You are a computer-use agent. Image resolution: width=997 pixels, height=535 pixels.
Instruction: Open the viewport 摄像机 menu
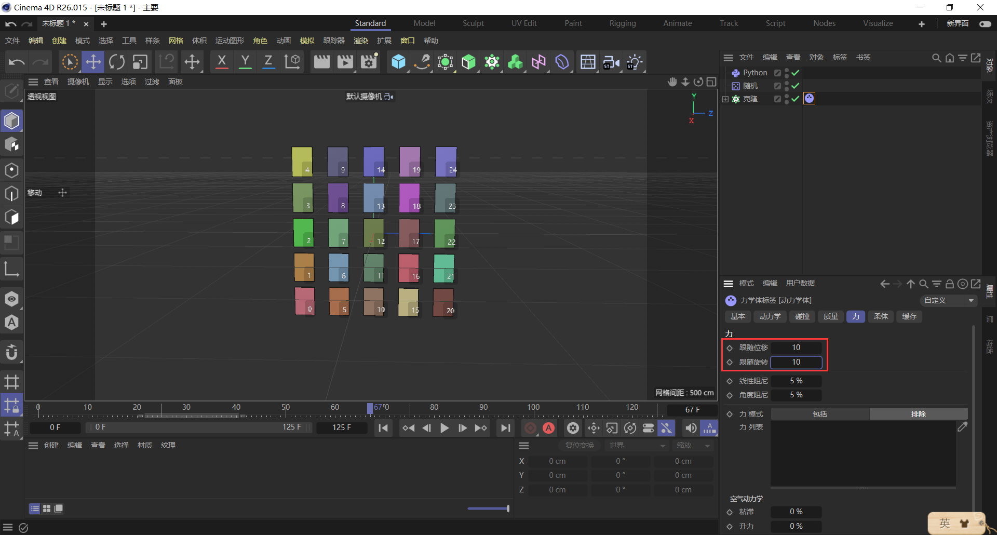(x=78, y=82)
